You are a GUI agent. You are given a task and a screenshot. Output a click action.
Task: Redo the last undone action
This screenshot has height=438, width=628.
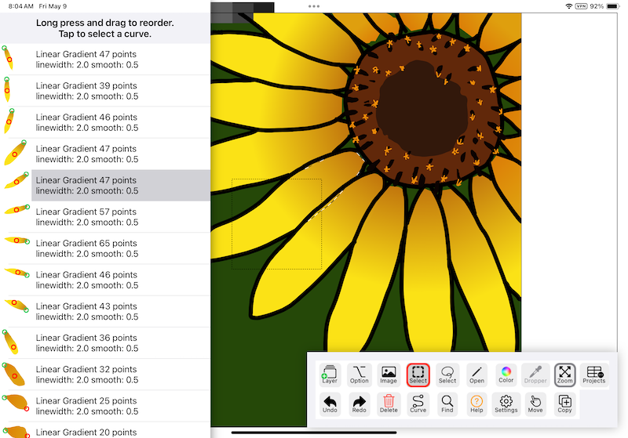[x=360, y=404]
